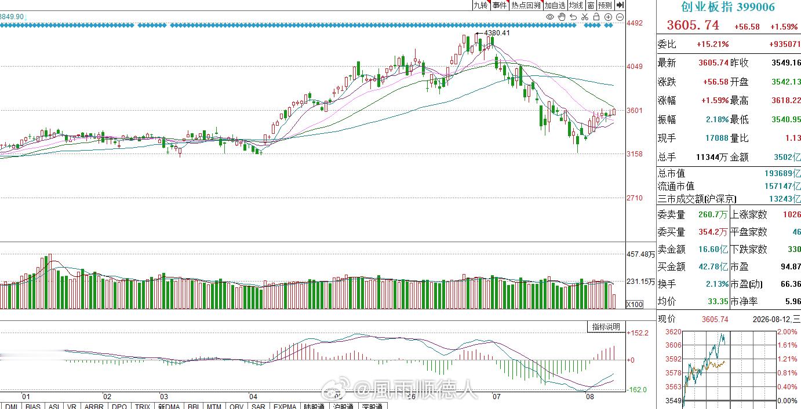Click the 最低 3540.95 value
This screenshot has height=409, width=801.
tap(786, 119)
